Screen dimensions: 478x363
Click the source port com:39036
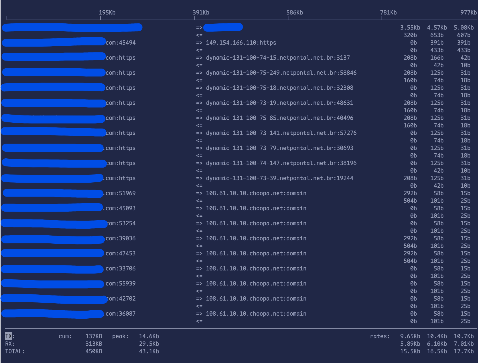[x=121, y=238]
